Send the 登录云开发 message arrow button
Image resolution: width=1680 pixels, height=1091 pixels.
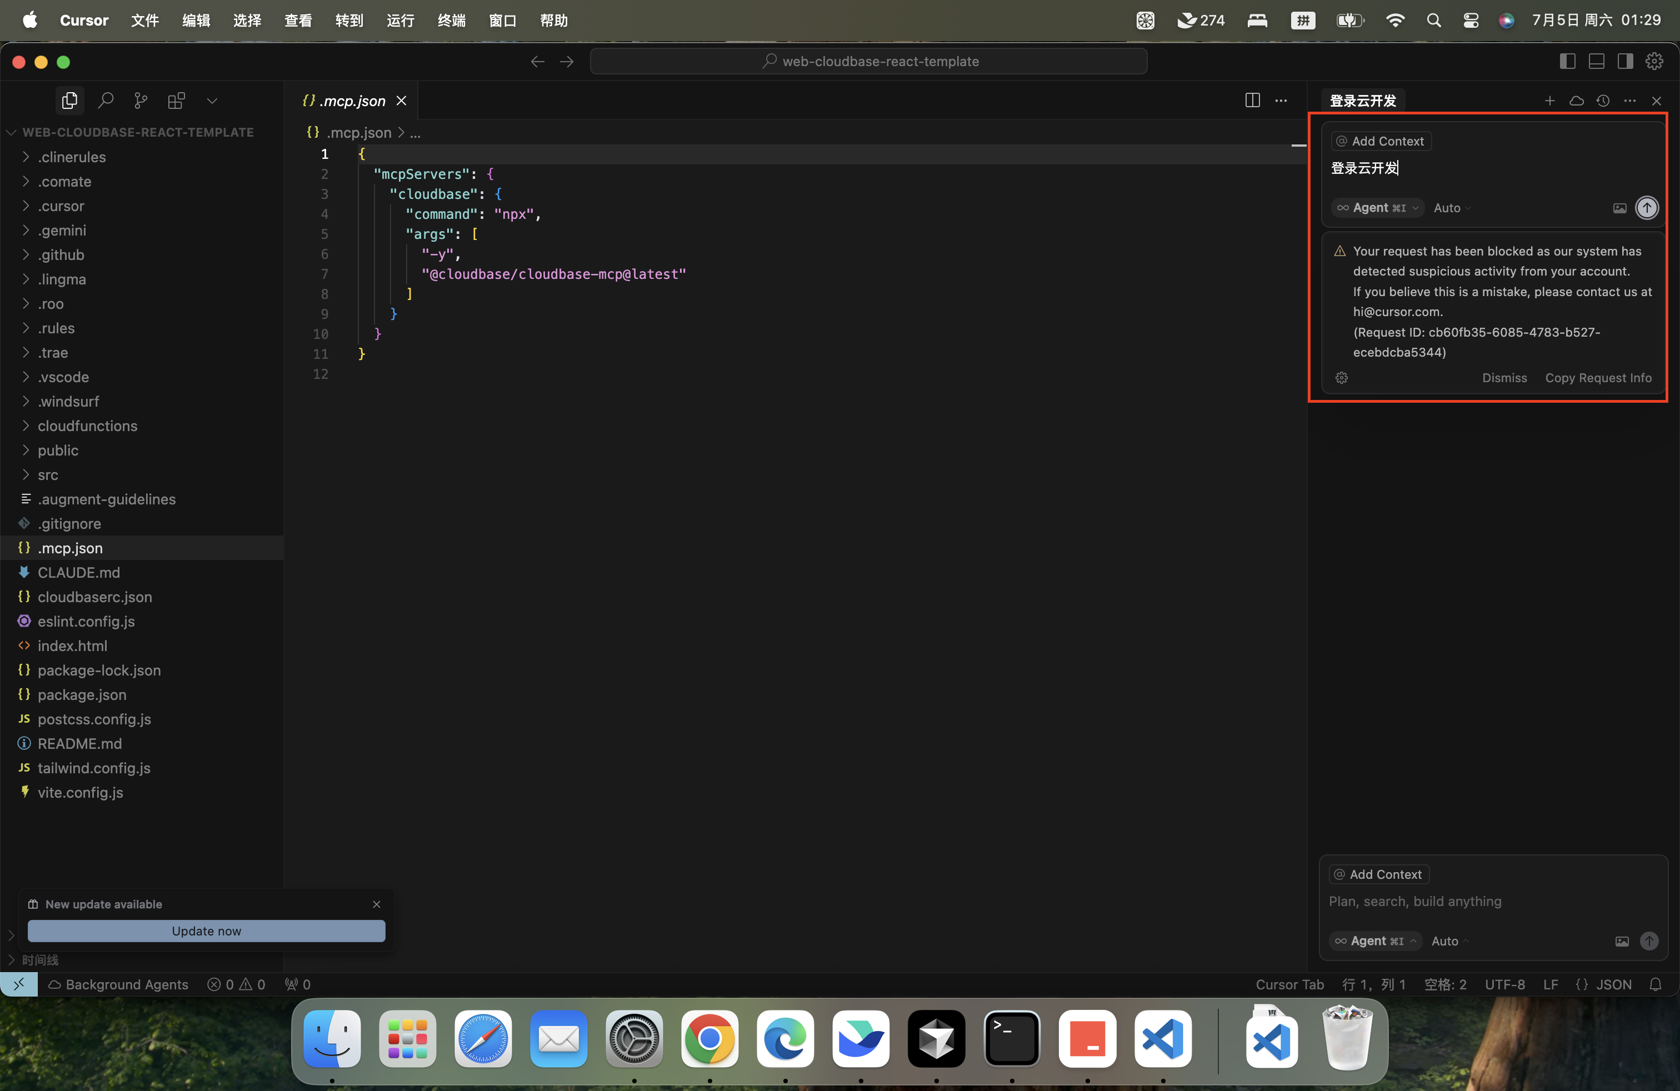[1647, 207]
